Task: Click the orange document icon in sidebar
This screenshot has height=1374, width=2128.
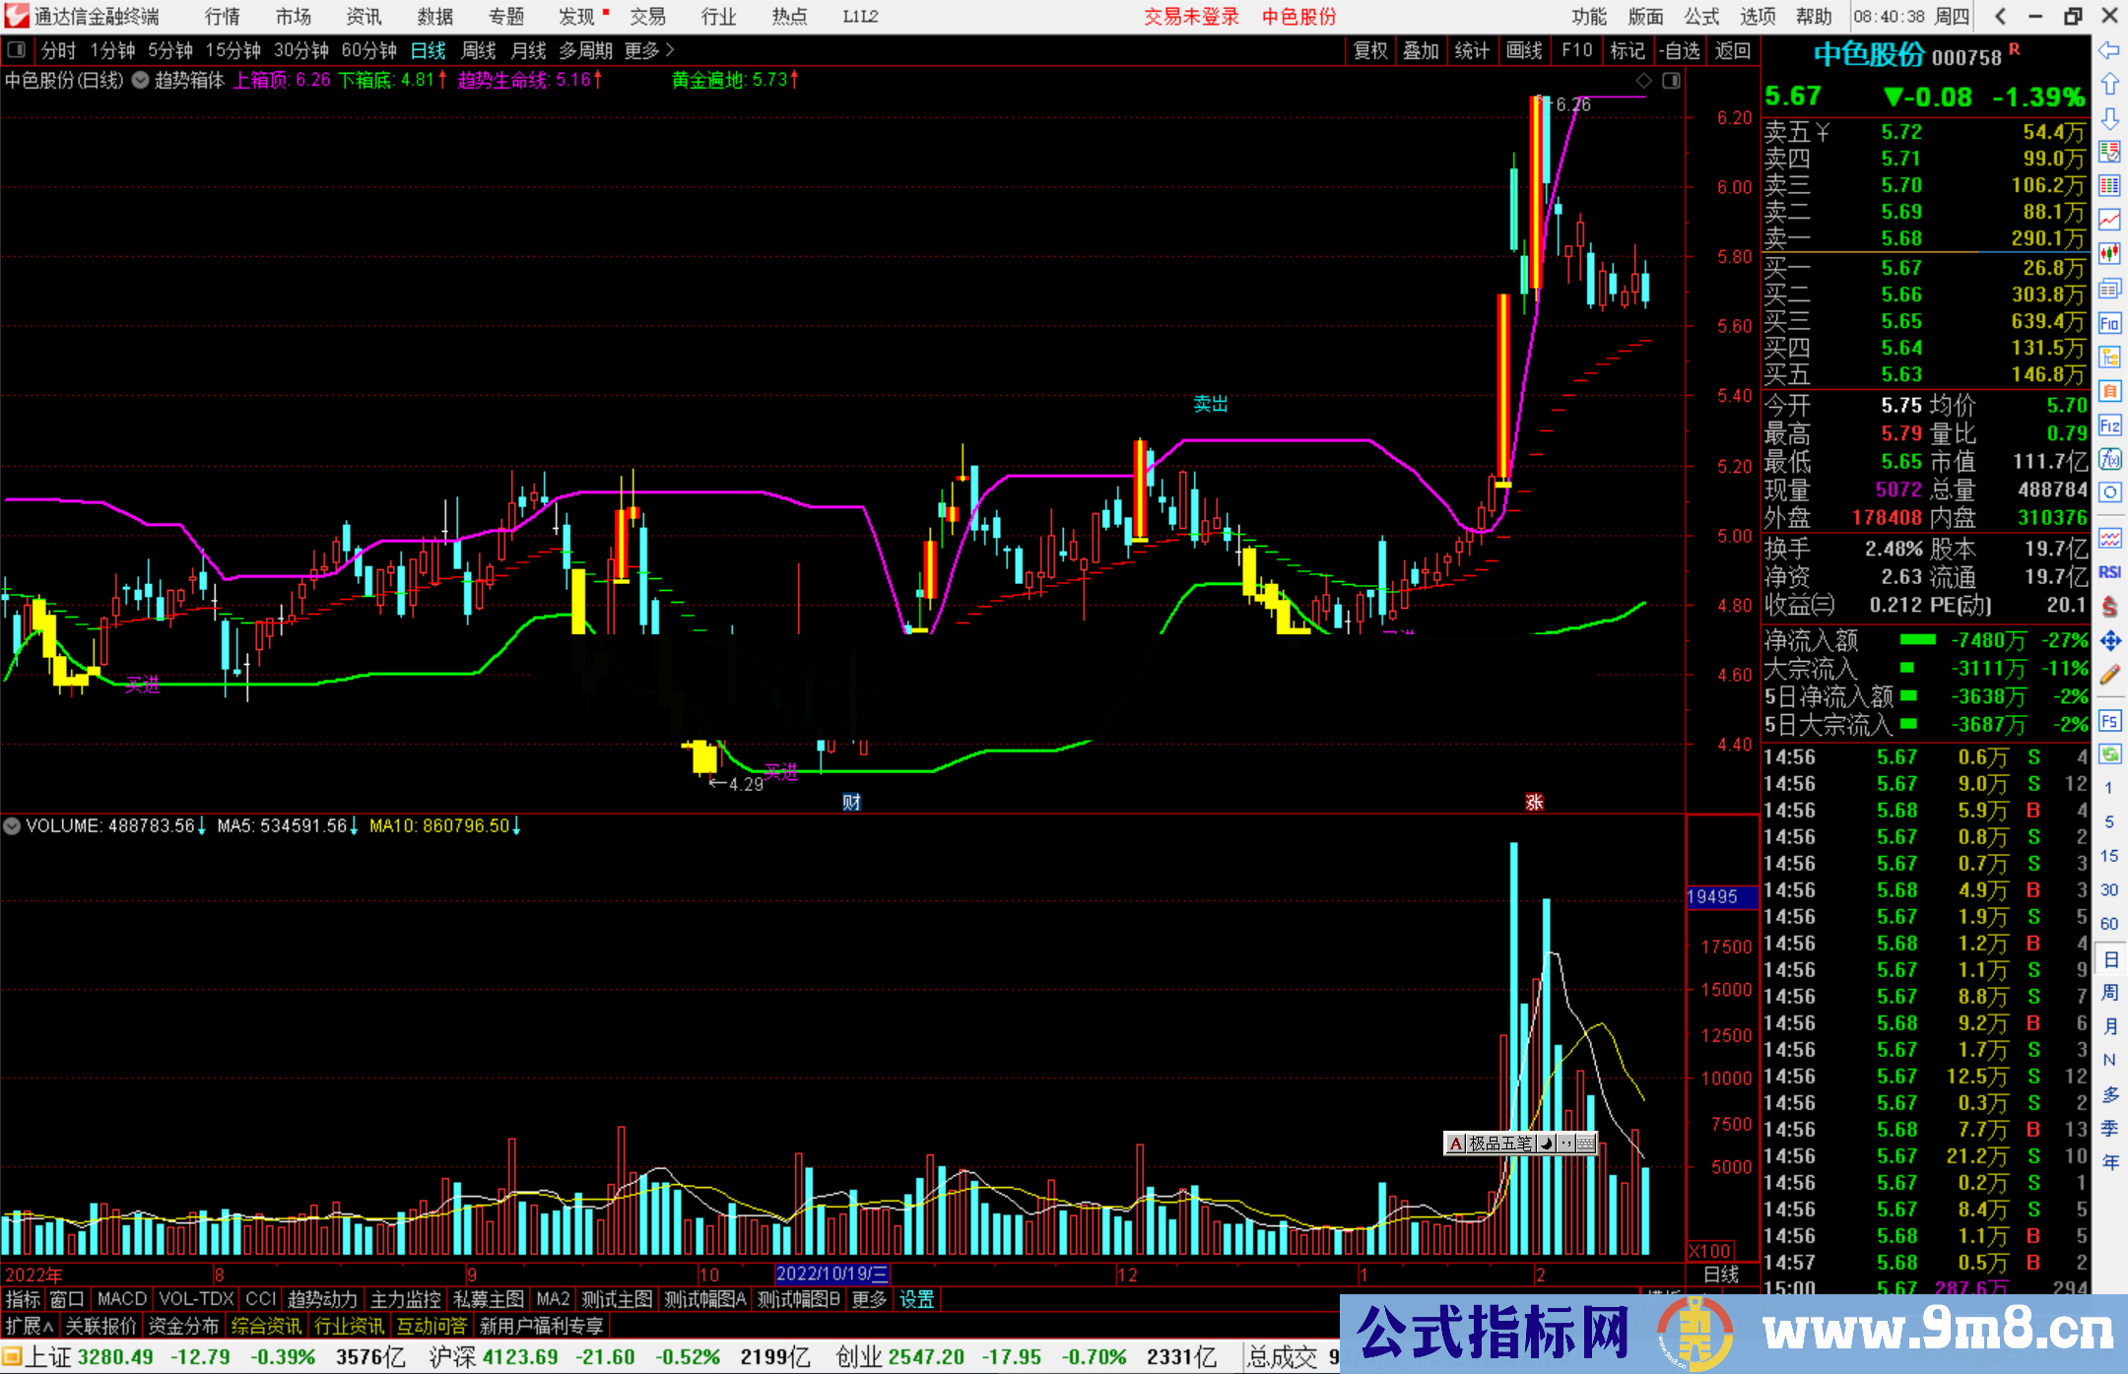Action: click(2109, 391)
